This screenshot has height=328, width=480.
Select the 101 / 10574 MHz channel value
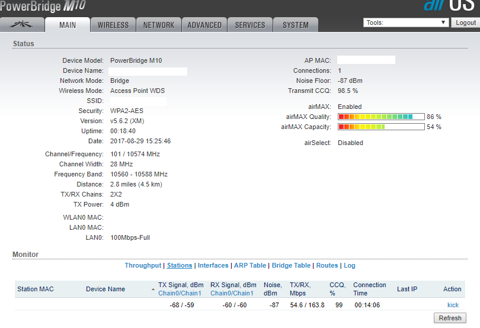point(135,154)
